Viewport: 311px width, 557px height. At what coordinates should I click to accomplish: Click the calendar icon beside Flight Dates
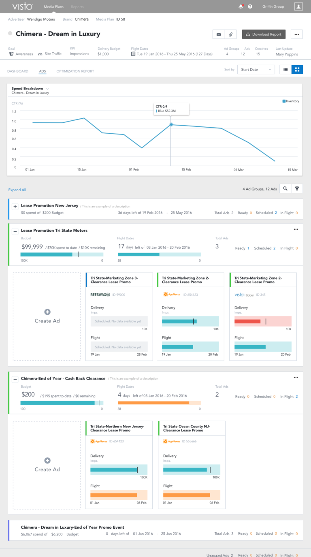(133, 54)
